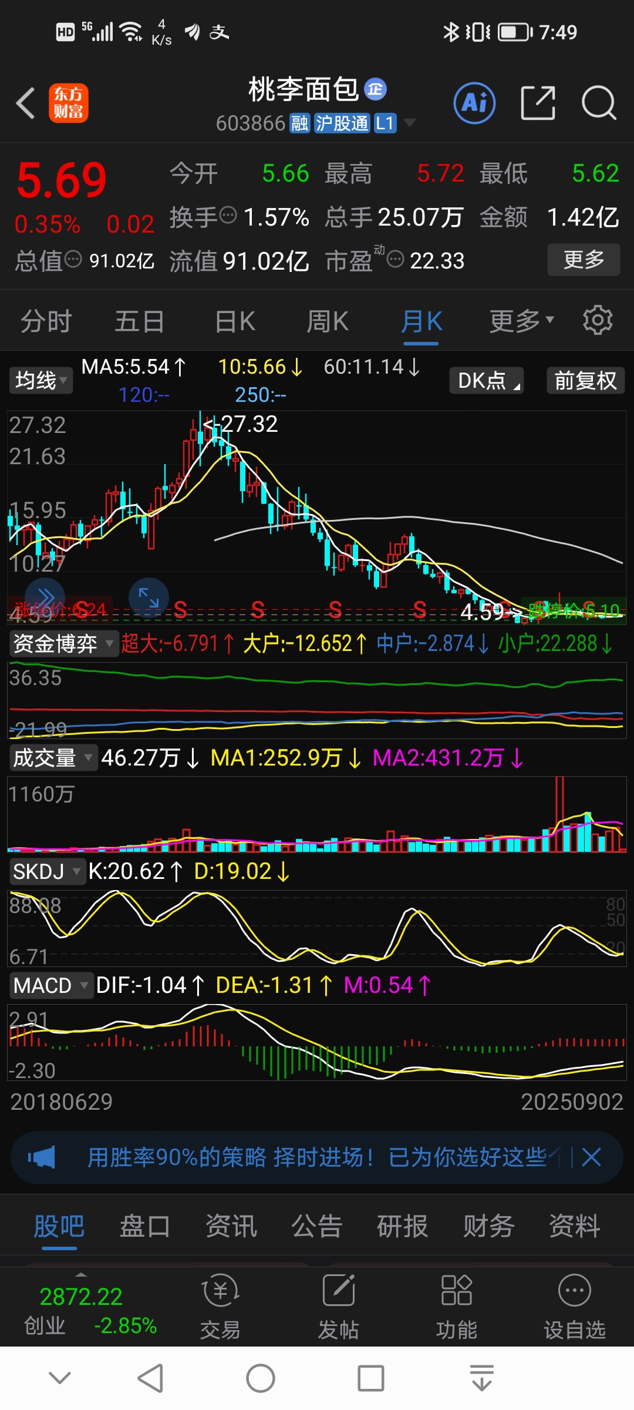
Task: Tap the 60:11.14 moving average value
Action: click(372, 367)
